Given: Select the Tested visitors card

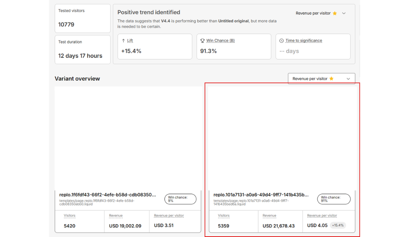Looking at the screenshot, I should point(82,18).
